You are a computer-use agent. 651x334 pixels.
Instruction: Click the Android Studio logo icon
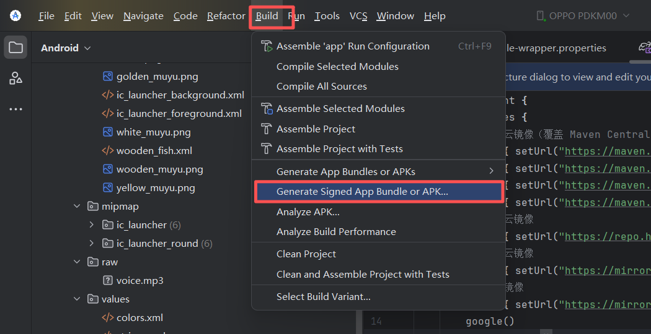pyautogui.click(x=15, y=16)
